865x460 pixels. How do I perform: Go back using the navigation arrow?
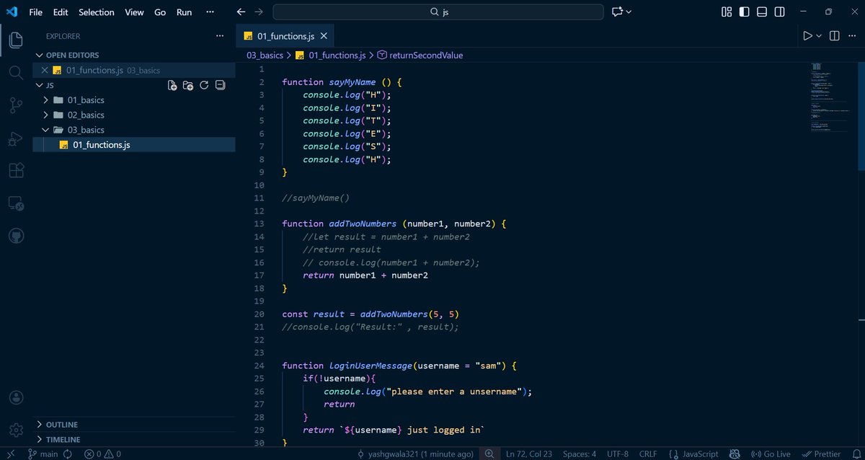[241, 12]
